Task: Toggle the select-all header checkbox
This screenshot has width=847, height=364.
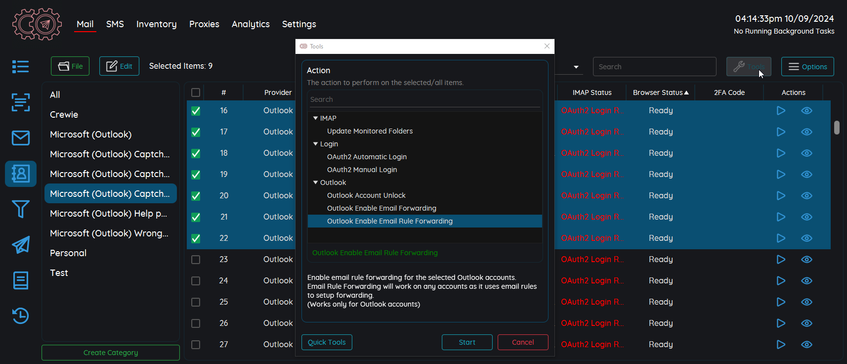Action: [x=196, y=92]
